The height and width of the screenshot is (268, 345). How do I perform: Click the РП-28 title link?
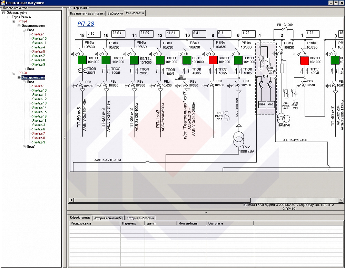(86, 24)
